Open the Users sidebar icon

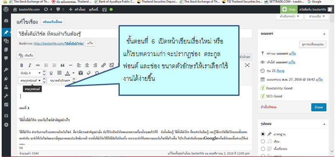coord(6,87)
